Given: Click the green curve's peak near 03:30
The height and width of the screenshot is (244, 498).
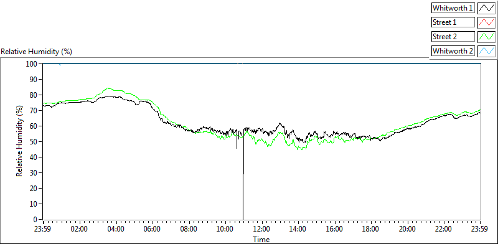Looking at the screenshot, I should (x=108, y=88).
